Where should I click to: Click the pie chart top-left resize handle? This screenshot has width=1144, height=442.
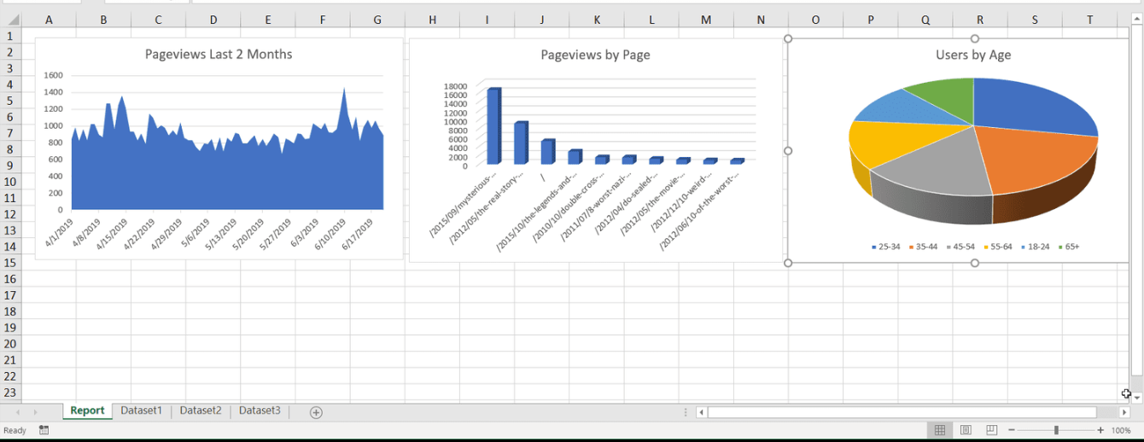pos(788,38)
